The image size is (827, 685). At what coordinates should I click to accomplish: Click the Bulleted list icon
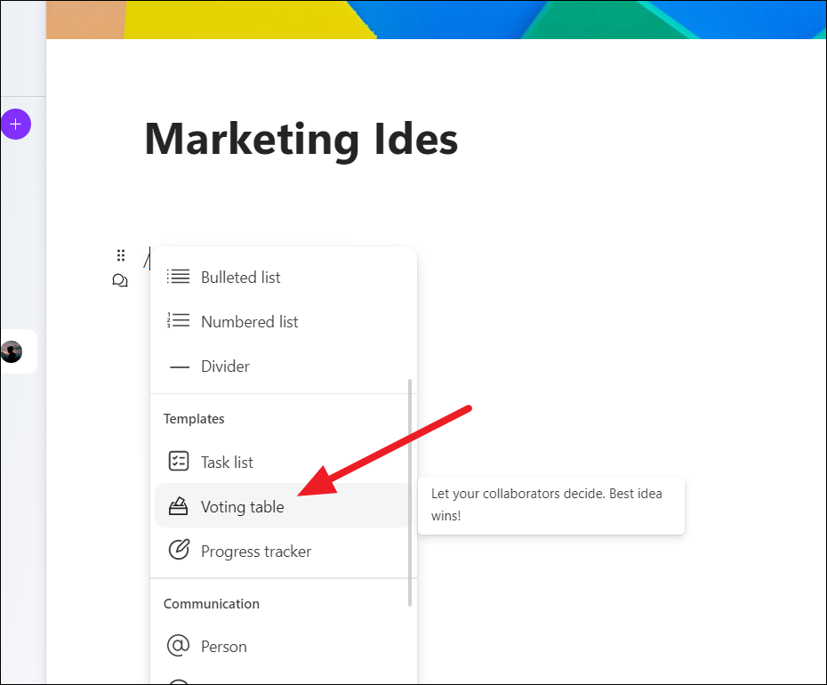[x=178, y=277]
